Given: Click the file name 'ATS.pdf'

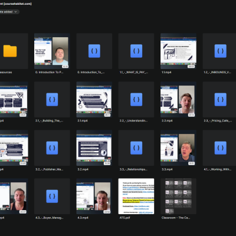Looking at the screenshot, I should [124, 218].
